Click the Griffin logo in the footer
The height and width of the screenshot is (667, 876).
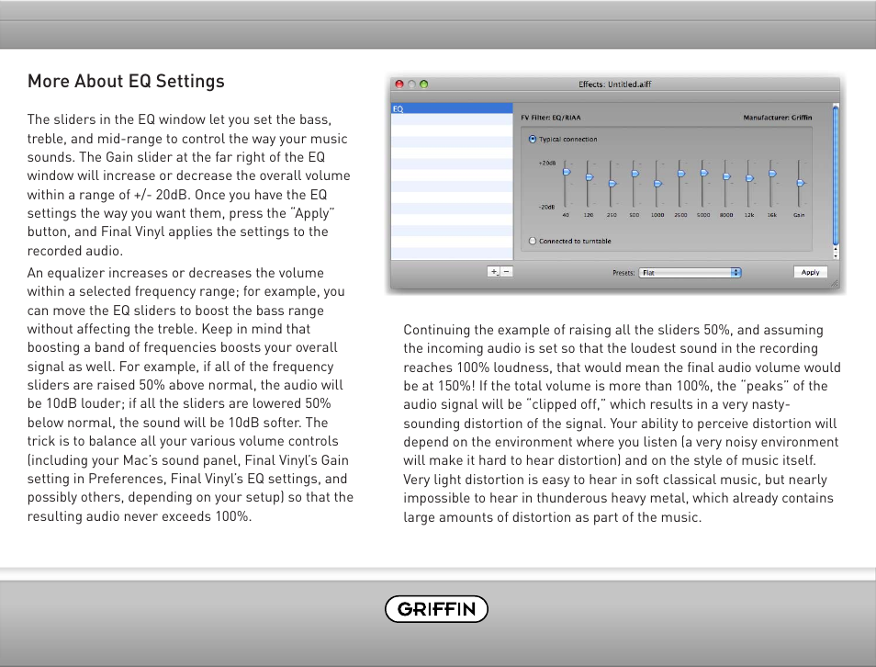(x=436, y=609)
